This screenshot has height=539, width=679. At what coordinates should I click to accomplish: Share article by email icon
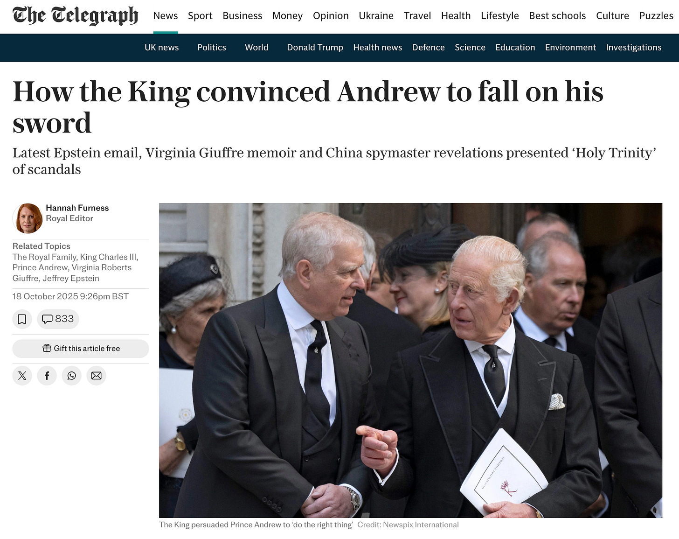pyautogui.click(x=96, y=376)
